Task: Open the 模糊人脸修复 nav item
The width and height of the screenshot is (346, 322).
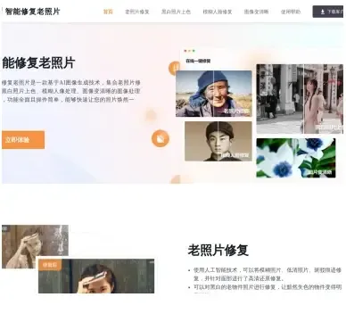Action: [218, 12]
